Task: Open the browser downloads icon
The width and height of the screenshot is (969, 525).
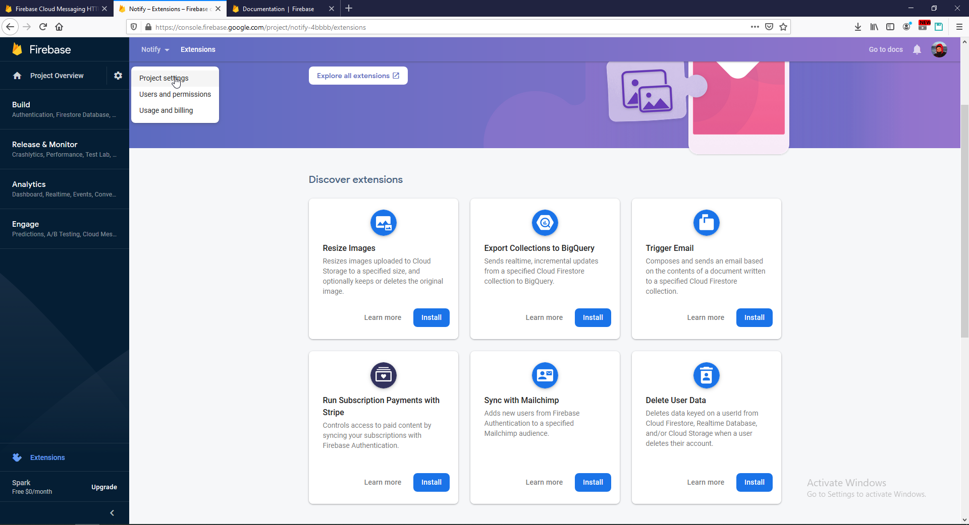Action: (858, 27)
